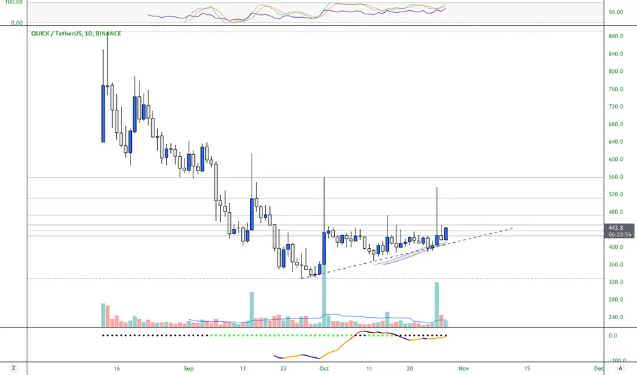Click the 13 date label on time axis
Viewport: 637px width, 375px height.
coord(243,368)
